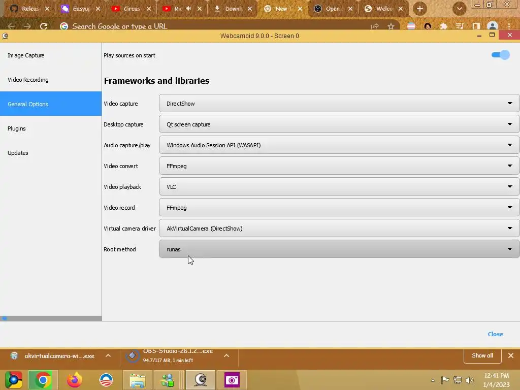Image resolution: width=520 pixels, height=390 pixels.
Task: Open the Action Center flag icon
Action: pos(445,380)
